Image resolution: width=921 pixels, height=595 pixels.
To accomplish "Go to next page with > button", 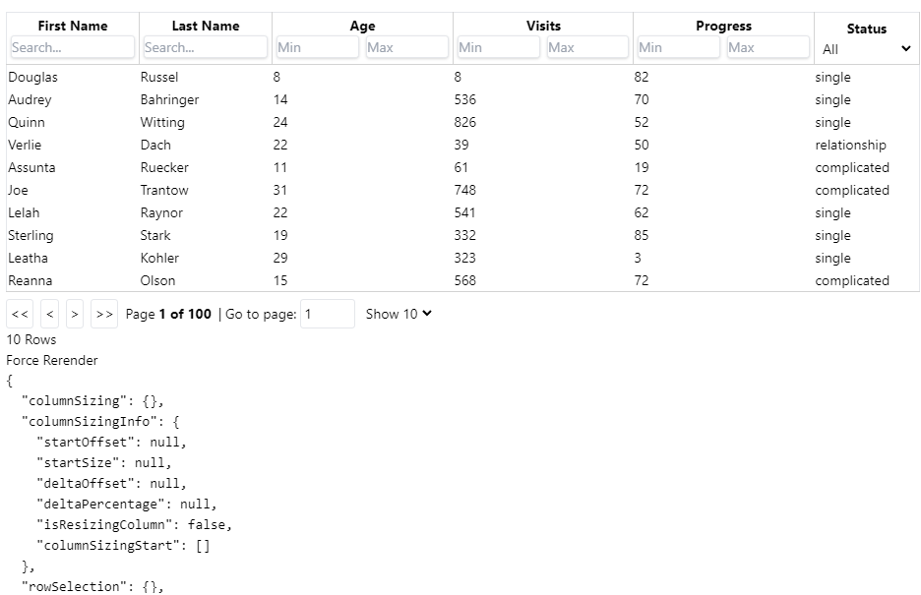I will coord(75,315).
